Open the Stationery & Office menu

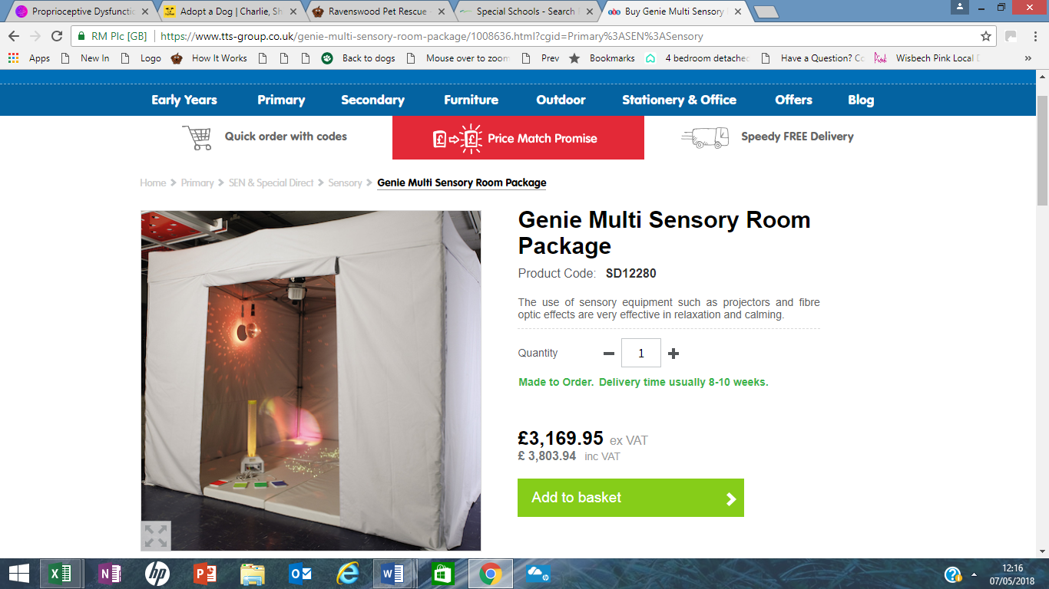679,100
